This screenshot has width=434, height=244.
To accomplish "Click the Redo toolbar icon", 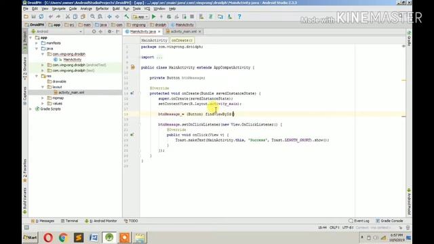I will pos(58,17).
